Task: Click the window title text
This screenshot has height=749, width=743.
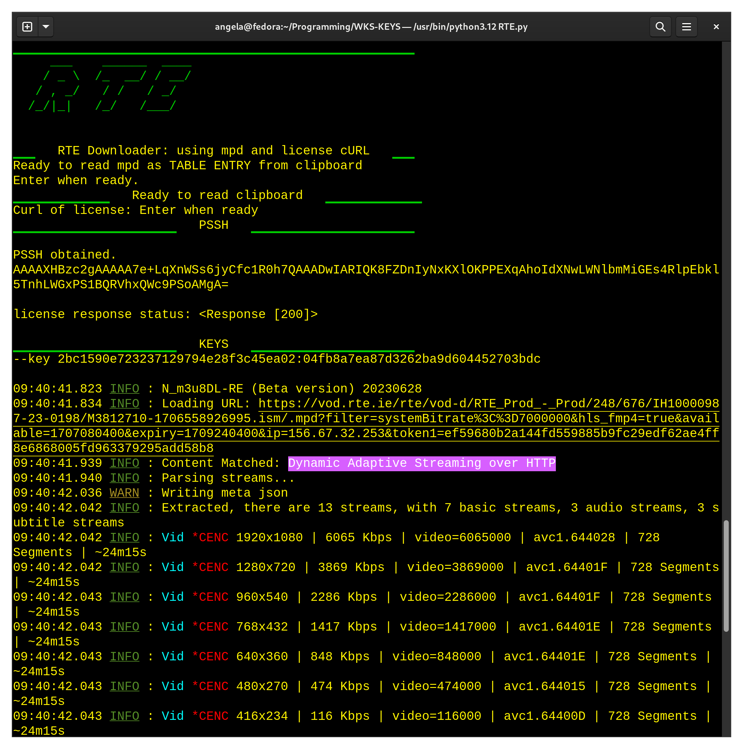Action: pyautogui.click(x=371, y=27)
